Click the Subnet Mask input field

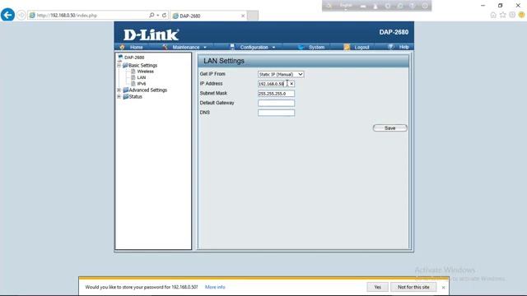pos(277,94)
